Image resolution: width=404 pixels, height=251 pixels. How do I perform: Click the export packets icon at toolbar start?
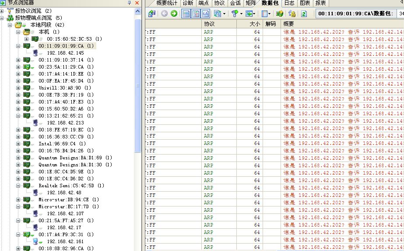(x=151, y=14)
